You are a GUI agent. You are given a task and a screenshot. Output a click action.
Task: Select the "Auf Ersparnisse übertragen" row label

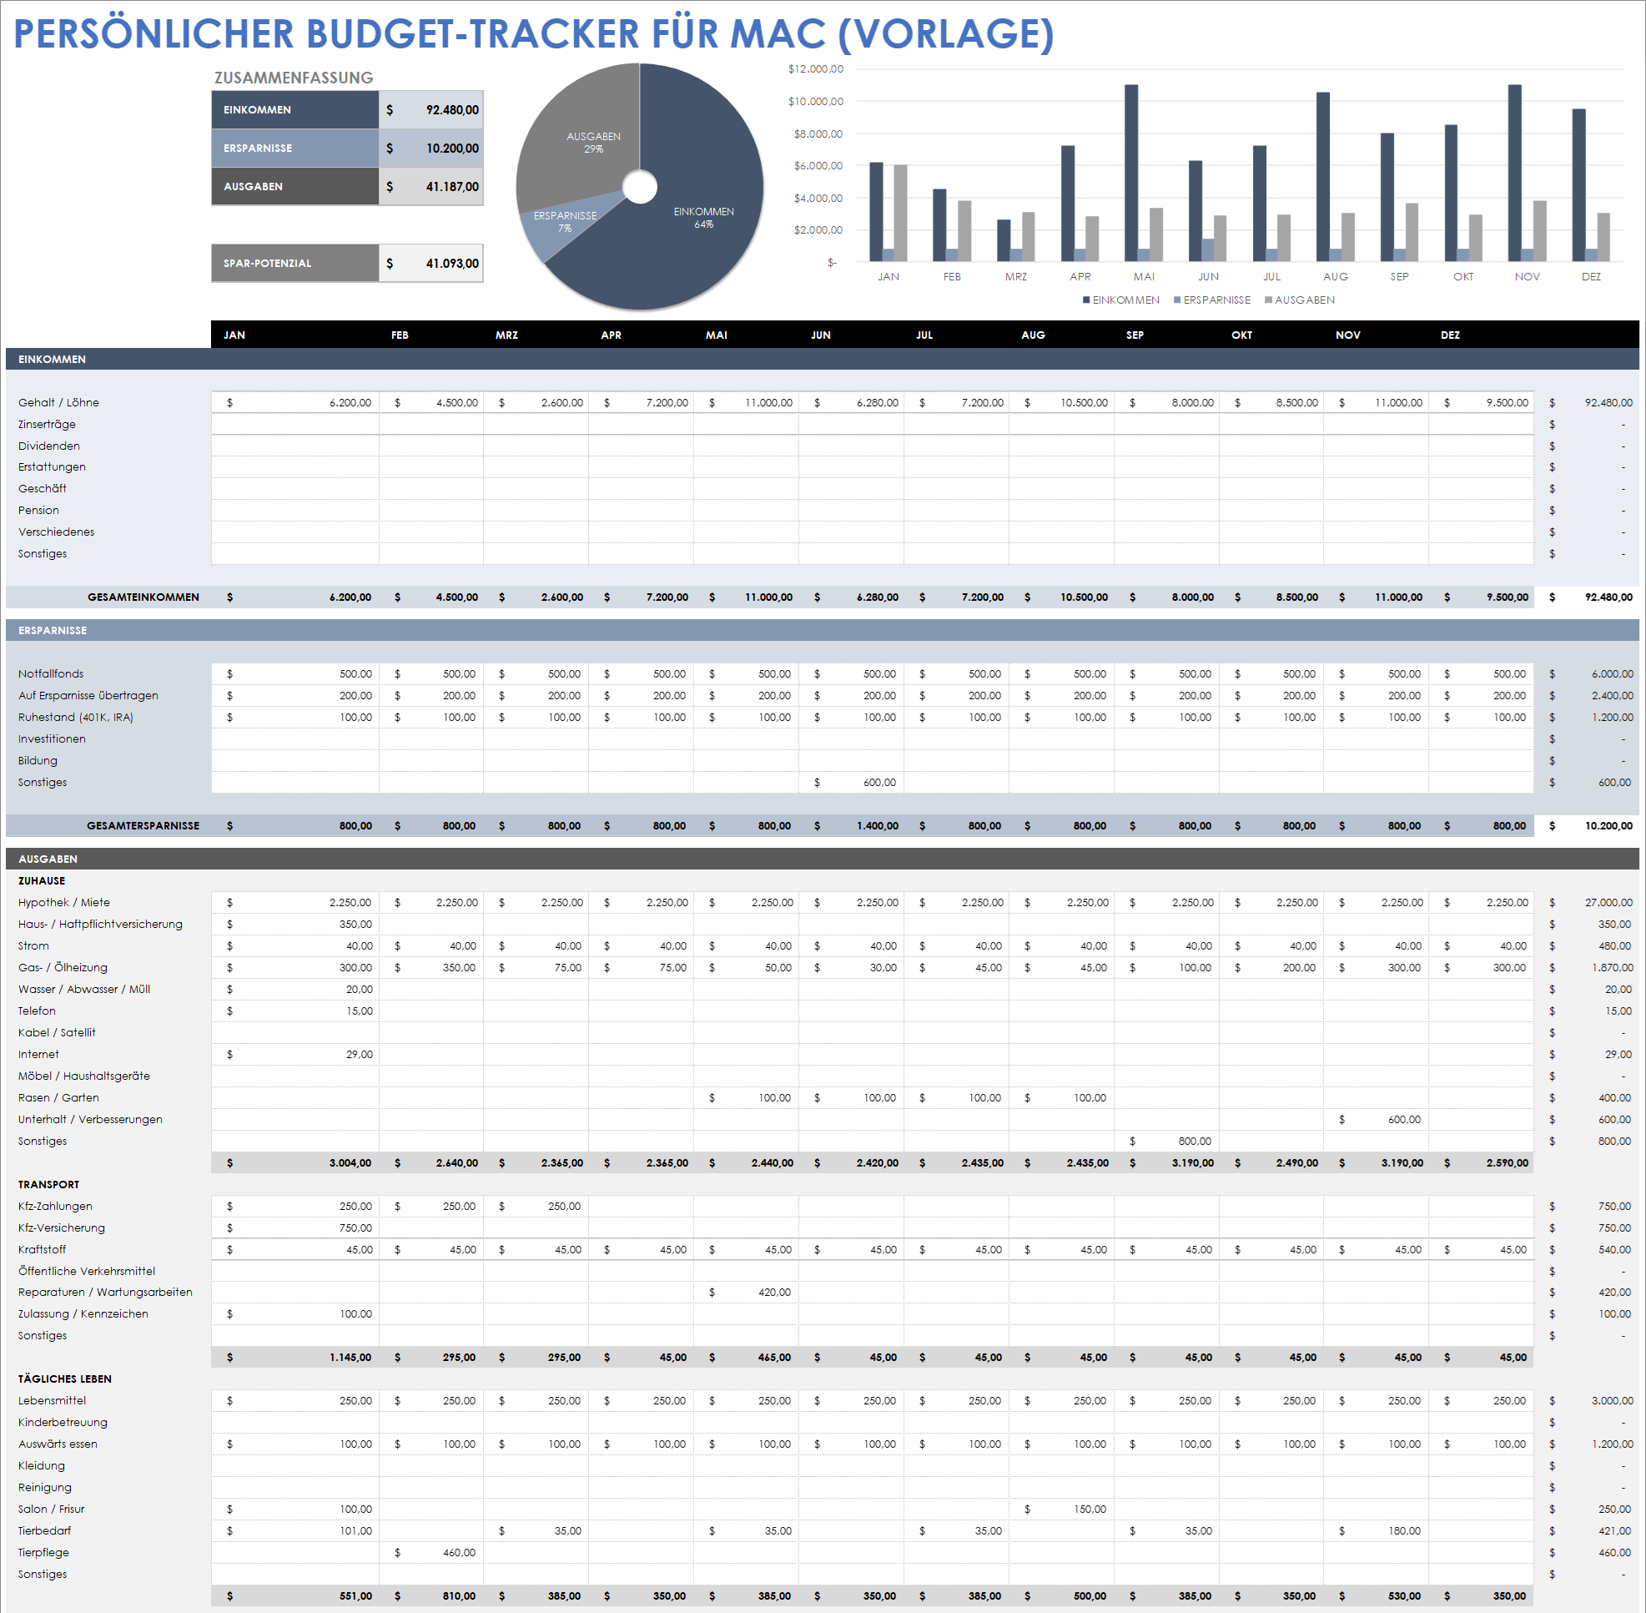tap(88, 697)
